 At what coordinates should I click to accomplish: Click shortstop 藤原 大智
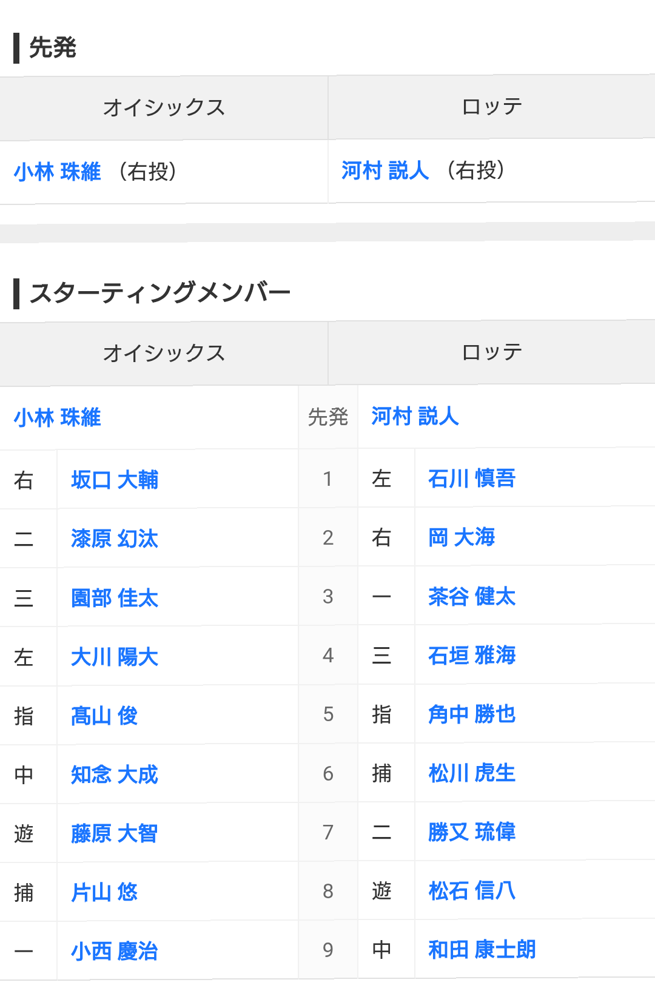[114, 834]
